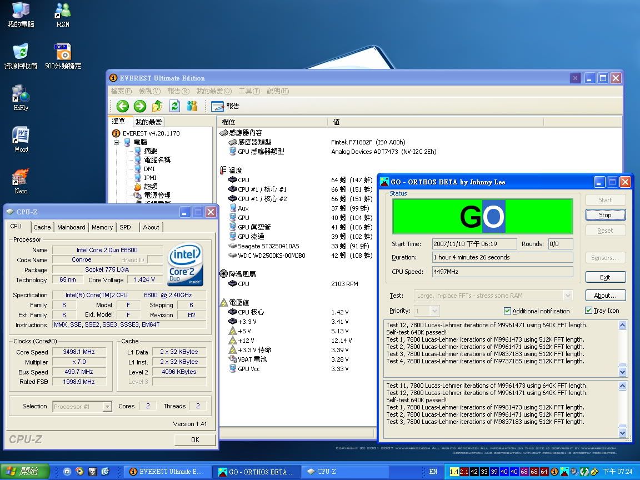Screen dimensions: 640x480
Task: Open the ORTHOS Test type dropdown
Action: point(567,296)
